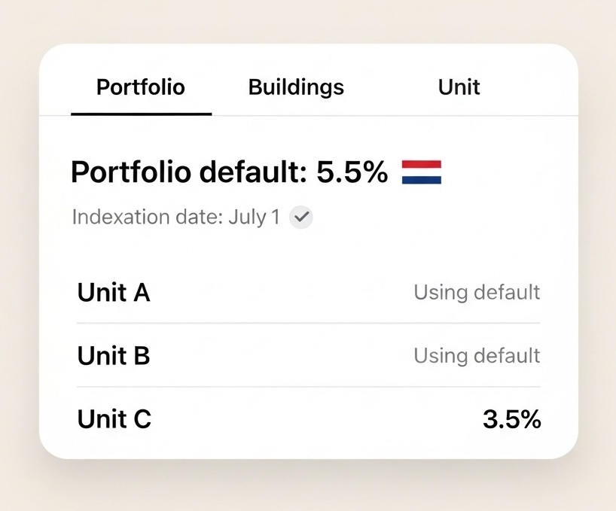Click the checkmark icon beside indexation date
616x511 pixels.
click(x=302, y=217)
